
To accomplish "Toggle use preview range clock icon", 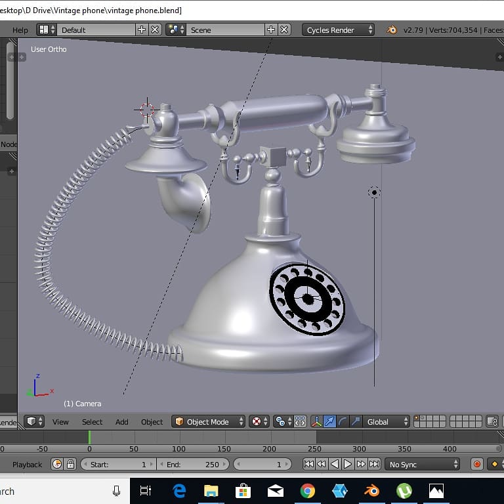I will click(x=57, y=464).
